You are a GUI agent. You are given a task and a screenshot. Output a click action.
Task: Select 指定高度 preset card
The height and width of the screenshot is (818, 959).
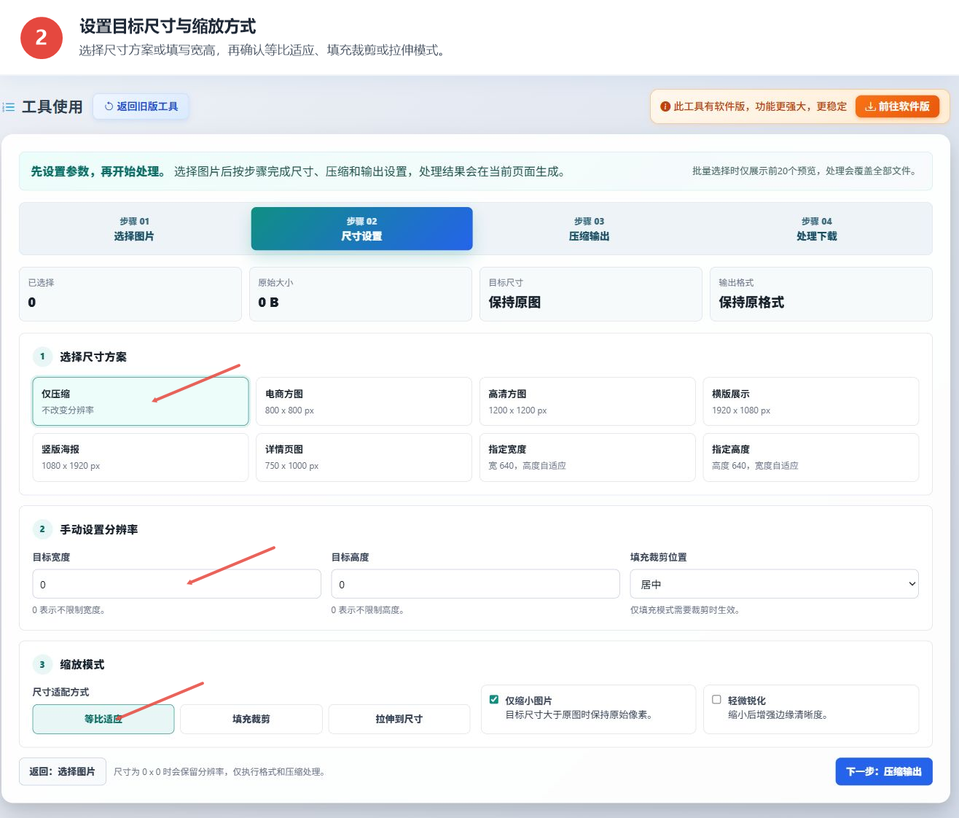click(x=810, y=457)
